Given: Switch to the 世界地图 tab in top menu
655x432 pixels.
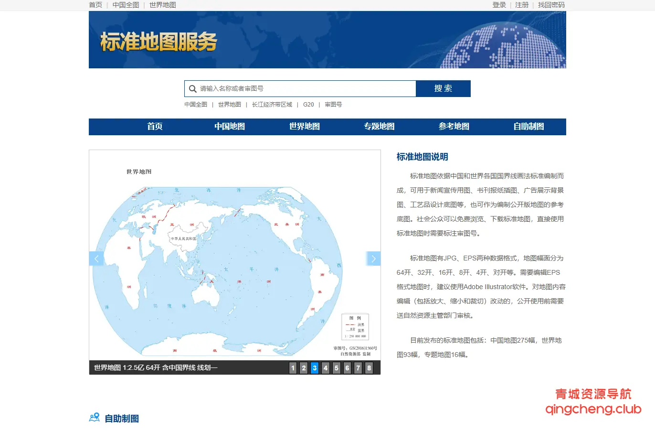Looking at the screenshot, I should [x=162, y=5].
